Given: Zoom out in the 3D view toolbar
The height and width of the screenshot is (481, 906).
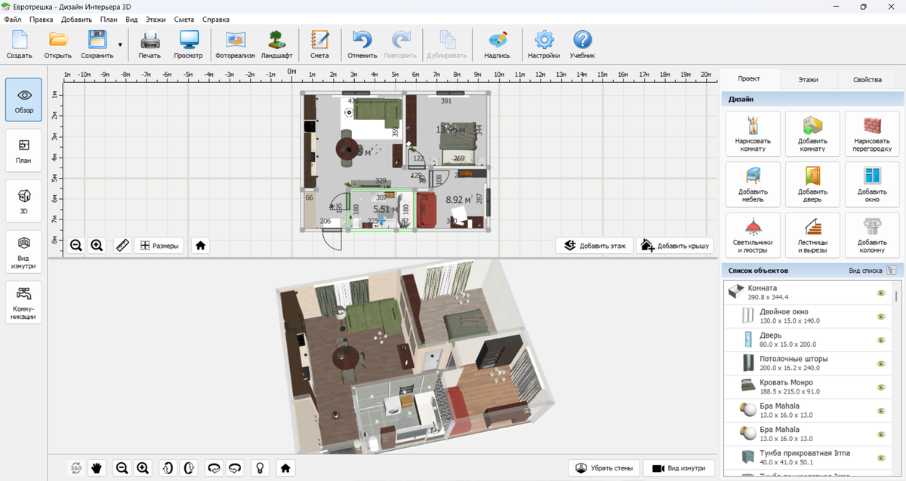Looking at the screenshot, I should pyautogui.click(x=122, y=467).
